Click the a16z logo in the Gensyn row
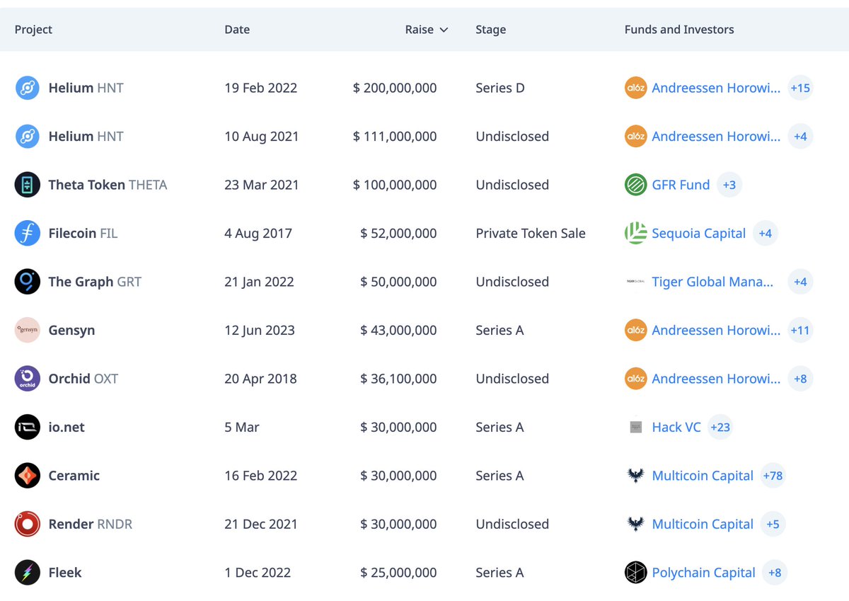The width and height of the screenshot is (849, 601). click(x=635, y=331)
